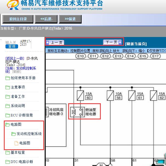The width and height of the screenshot is (166, 166).
Task: Click the 返回主目录 button
Action: pos(18,19)
